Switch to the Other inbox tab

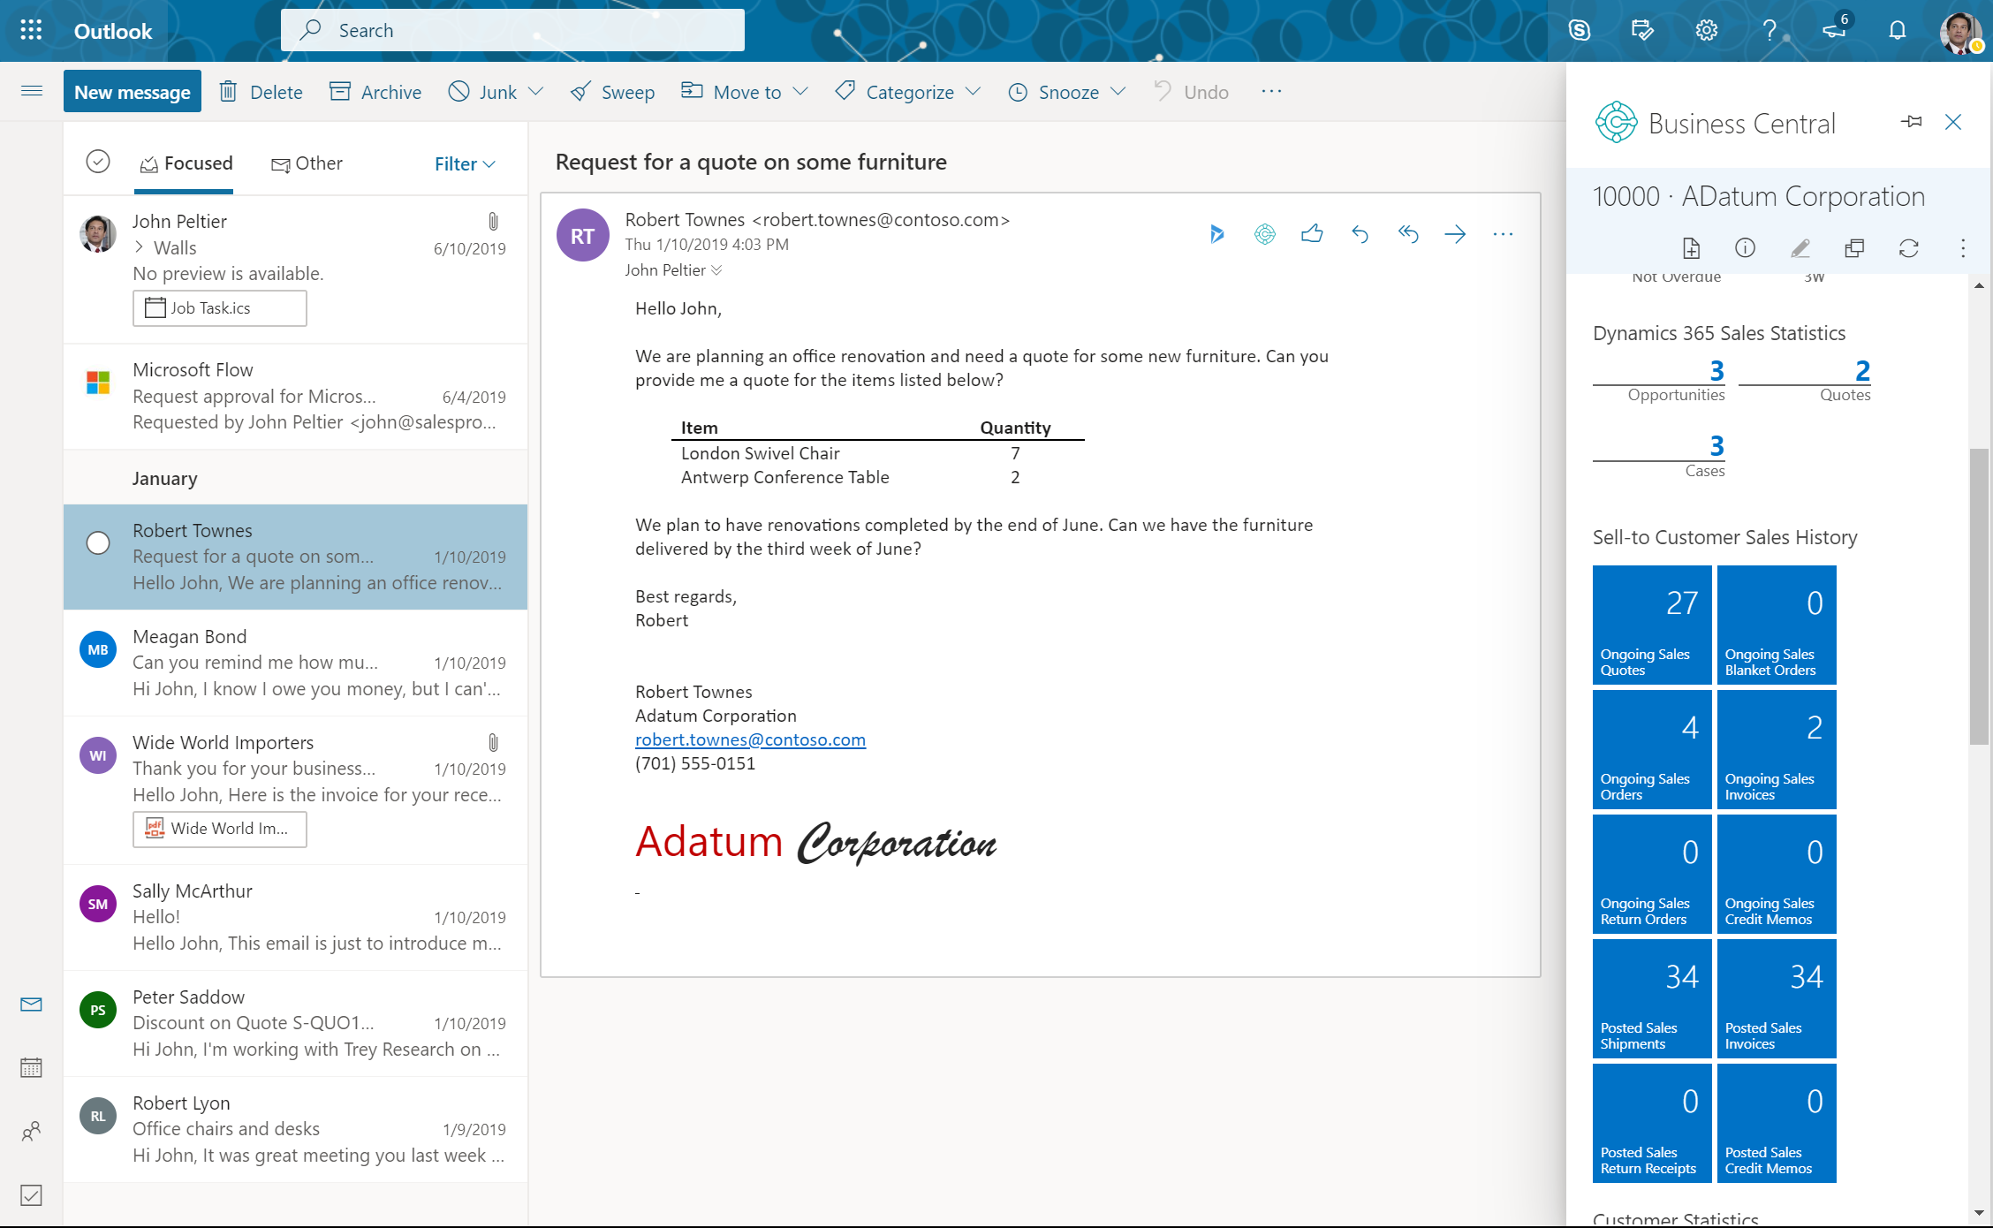point(307,163)
